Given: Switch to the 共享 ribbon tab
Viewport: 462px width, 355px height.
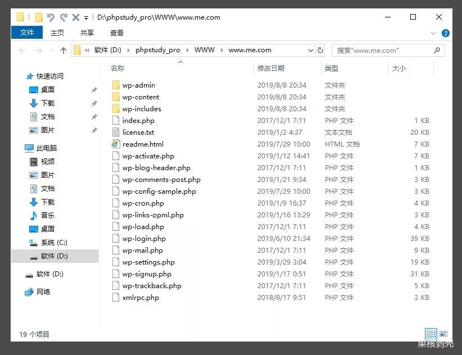Looking at the screenshot, I should [x=87, y=33].
